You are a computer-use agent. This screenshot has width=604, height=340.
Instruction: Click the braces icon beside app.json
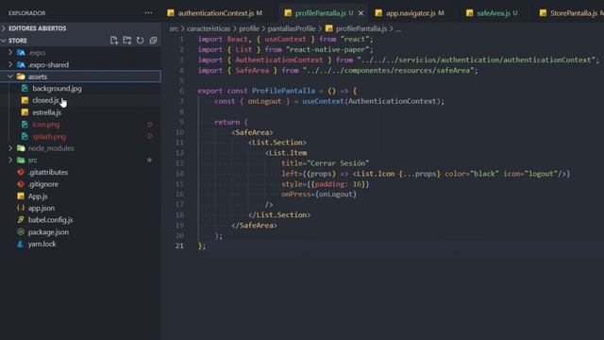(21, 208)
